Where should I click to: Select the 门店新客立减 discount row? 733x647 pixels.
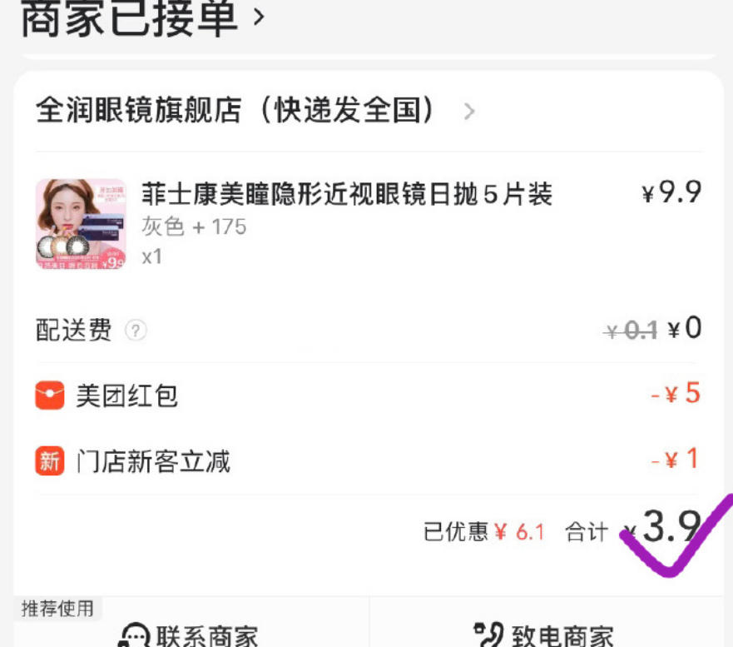click(369, 461)
